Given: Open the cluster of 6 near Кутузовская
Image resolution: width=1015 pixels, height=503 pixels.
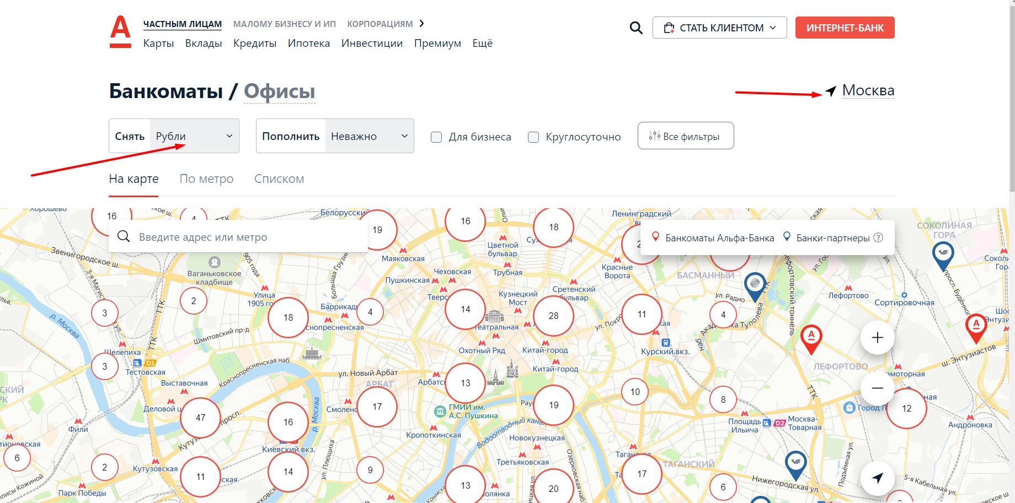Looking at the screenshot, I should tap(17, 458).
